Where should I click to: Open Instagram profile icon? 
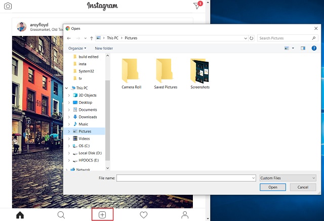(185, 215)
